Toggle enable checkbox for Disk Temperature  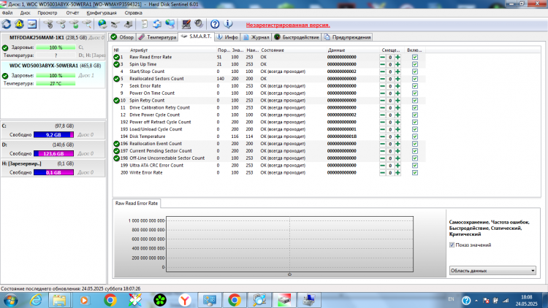415,136
